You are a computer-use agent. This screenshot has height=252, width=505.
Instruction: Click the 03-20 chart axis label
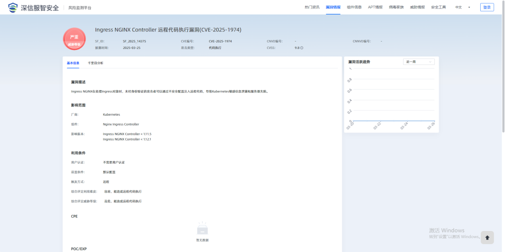pos(350,126)
